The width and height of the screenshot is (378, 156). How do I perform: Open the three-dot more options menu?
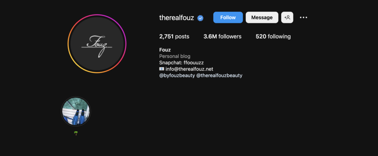click(303, 17)
